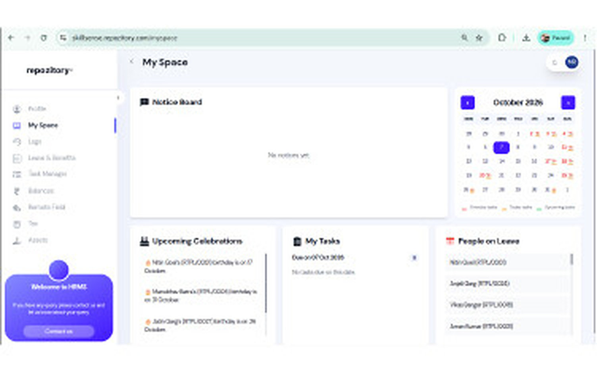Click the third birthday entry in Upcoming Celebrations

pos(201,325)
